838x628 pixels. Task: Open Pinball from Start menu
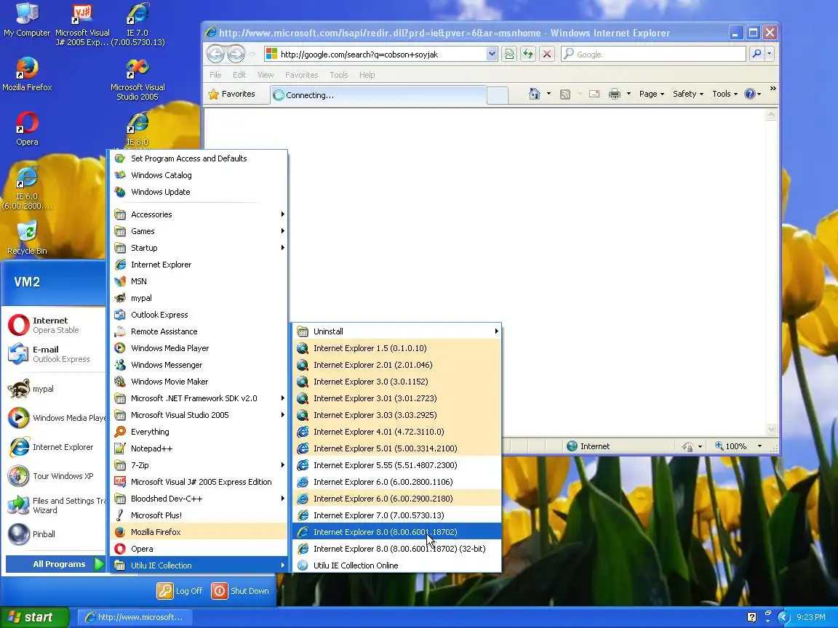click(x=53, y=534)
